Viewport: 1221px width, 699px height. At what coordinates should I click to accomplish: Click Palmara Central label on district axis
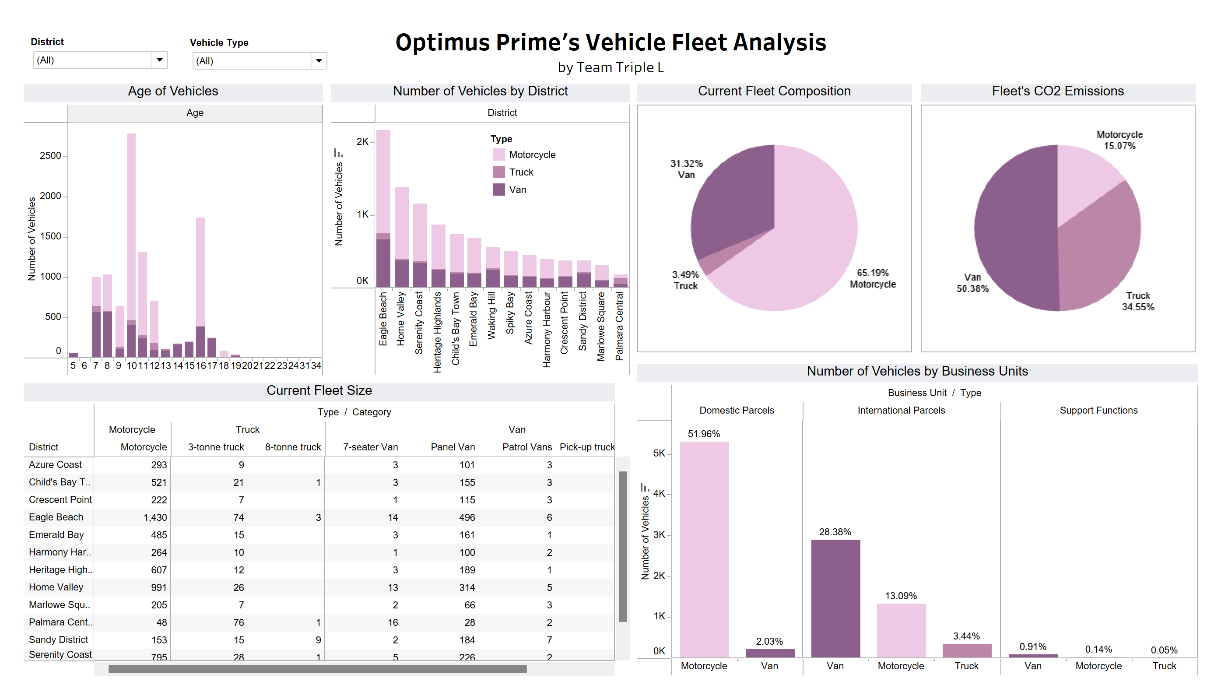(620, 327)
